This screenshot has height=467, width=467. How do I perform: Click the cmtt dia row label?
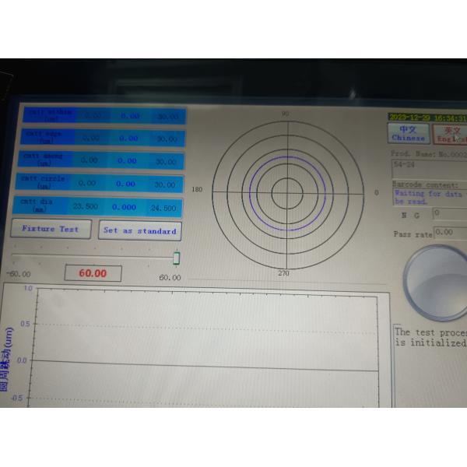coord(37,205)
